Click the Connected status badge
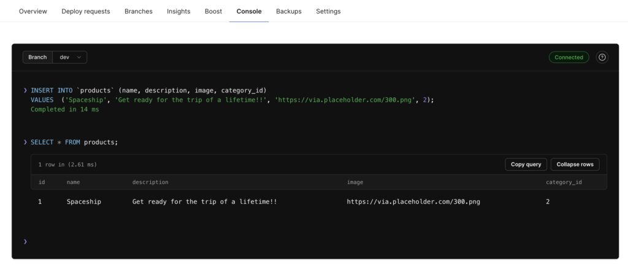The height and width of the screenshot is (268, 628). coord(569,57)
